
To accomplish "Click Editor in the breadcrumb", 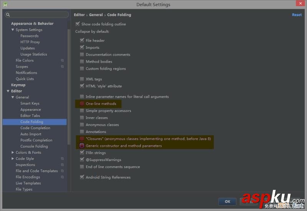I will (x=79, y=15).
